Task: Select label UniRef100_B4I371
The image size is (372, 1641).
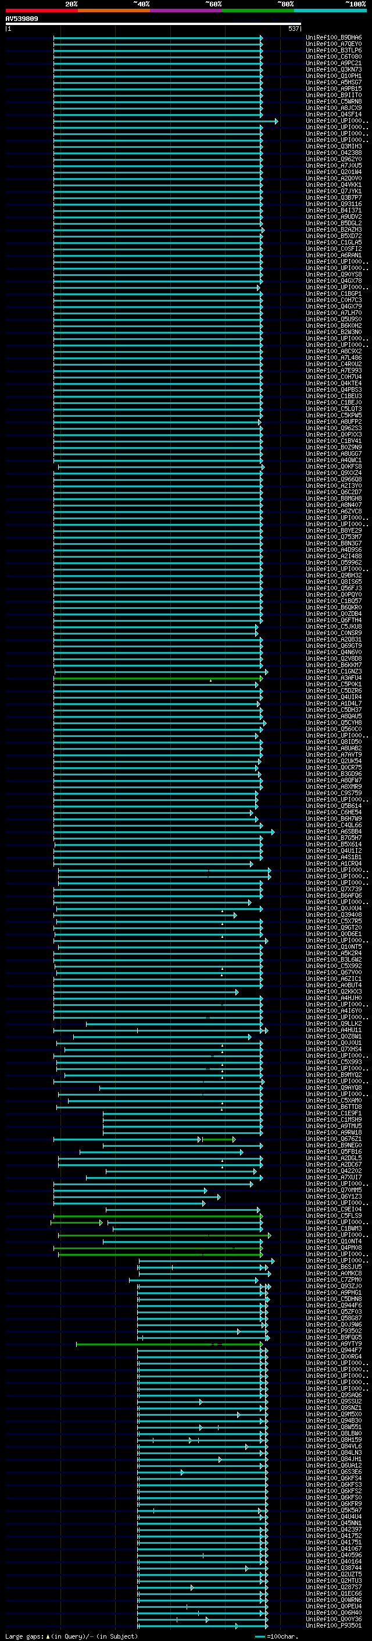Action: point(334,210)
